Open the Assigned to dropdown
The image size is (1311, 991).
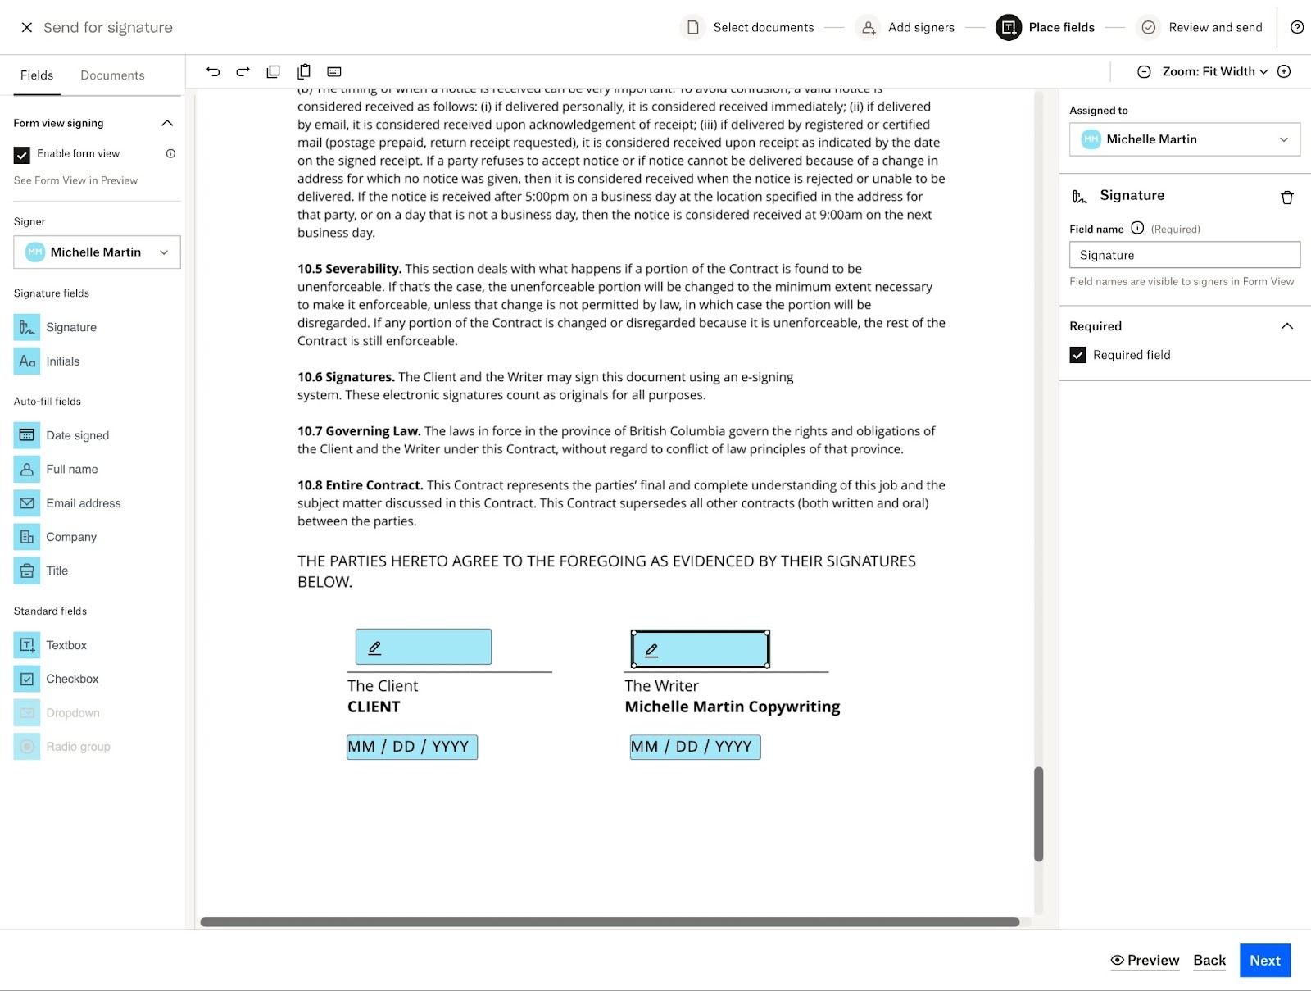point(1184,139)
